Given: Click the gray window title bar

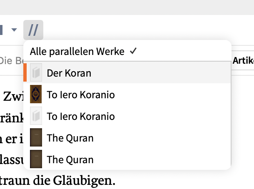Looking at the screenshot, I should point(127,7).
